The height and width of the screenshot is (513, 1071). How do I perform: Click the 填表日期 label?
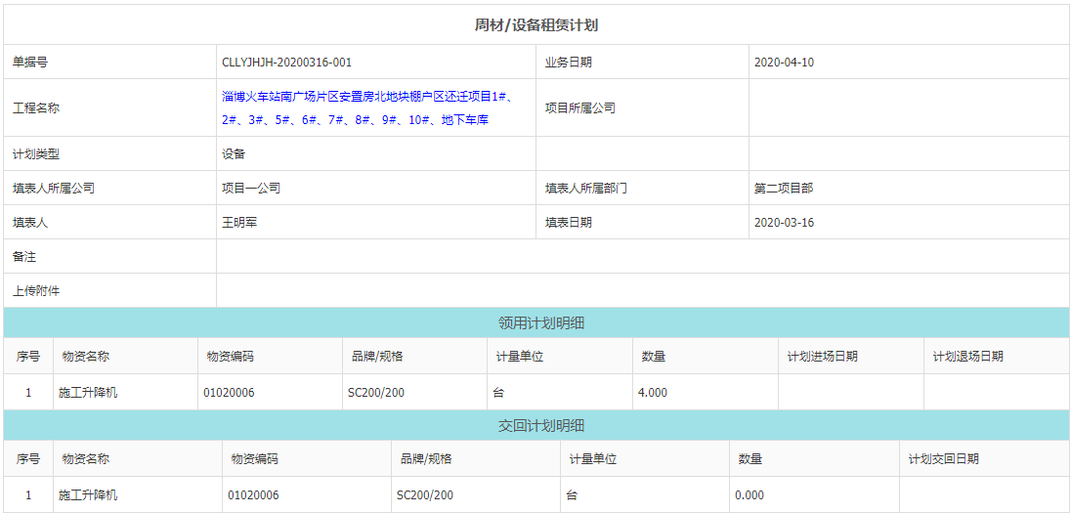[x=569, y=222]
